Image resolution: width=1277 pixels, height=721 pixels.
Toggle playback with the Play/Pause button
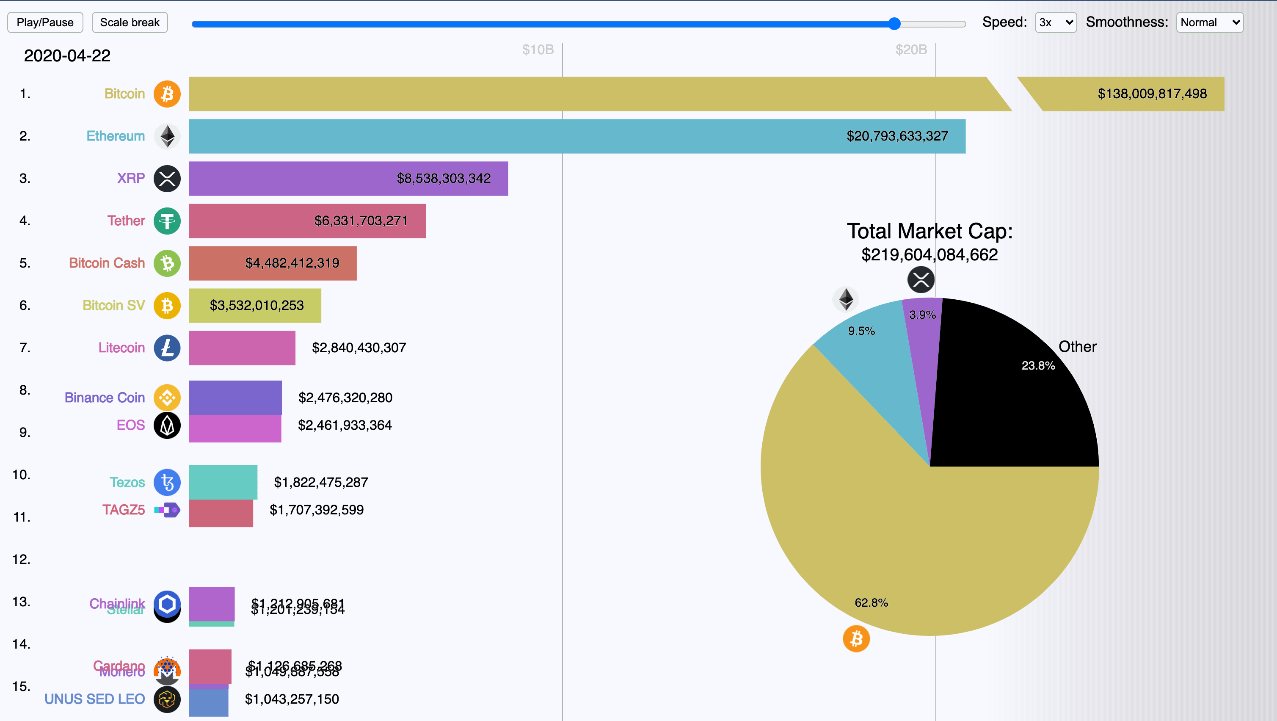click(x=45, y=22)
